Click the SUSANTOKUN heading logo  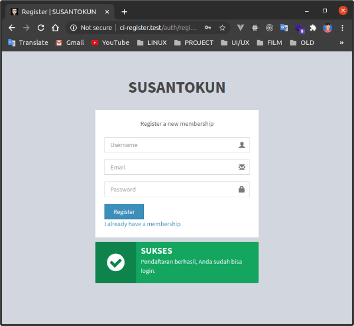click(x=177, y=87)
